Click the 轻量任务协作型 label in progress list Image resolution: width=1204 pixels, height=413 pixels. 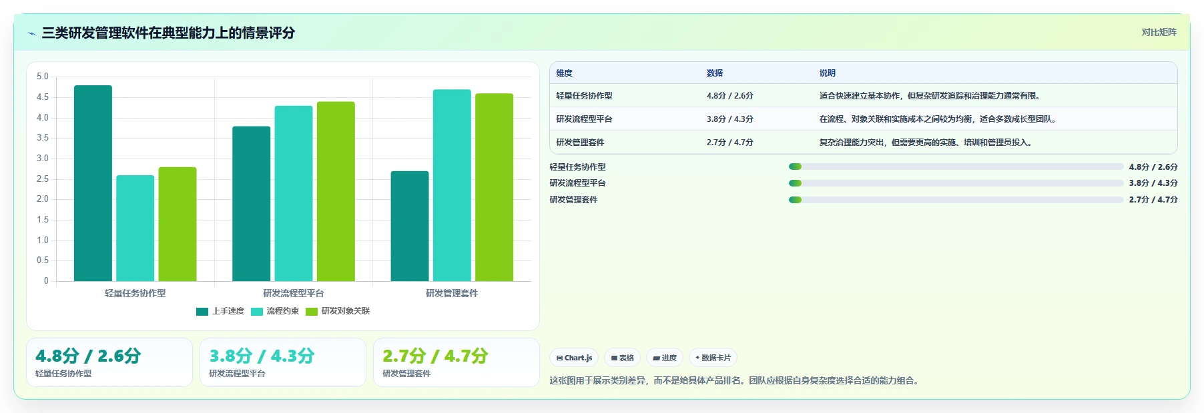tap(577, 167)
